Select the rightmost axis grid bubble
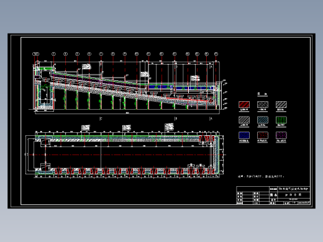Image resolution: width=323 pixels, height=242 pixels. point(216,54)
